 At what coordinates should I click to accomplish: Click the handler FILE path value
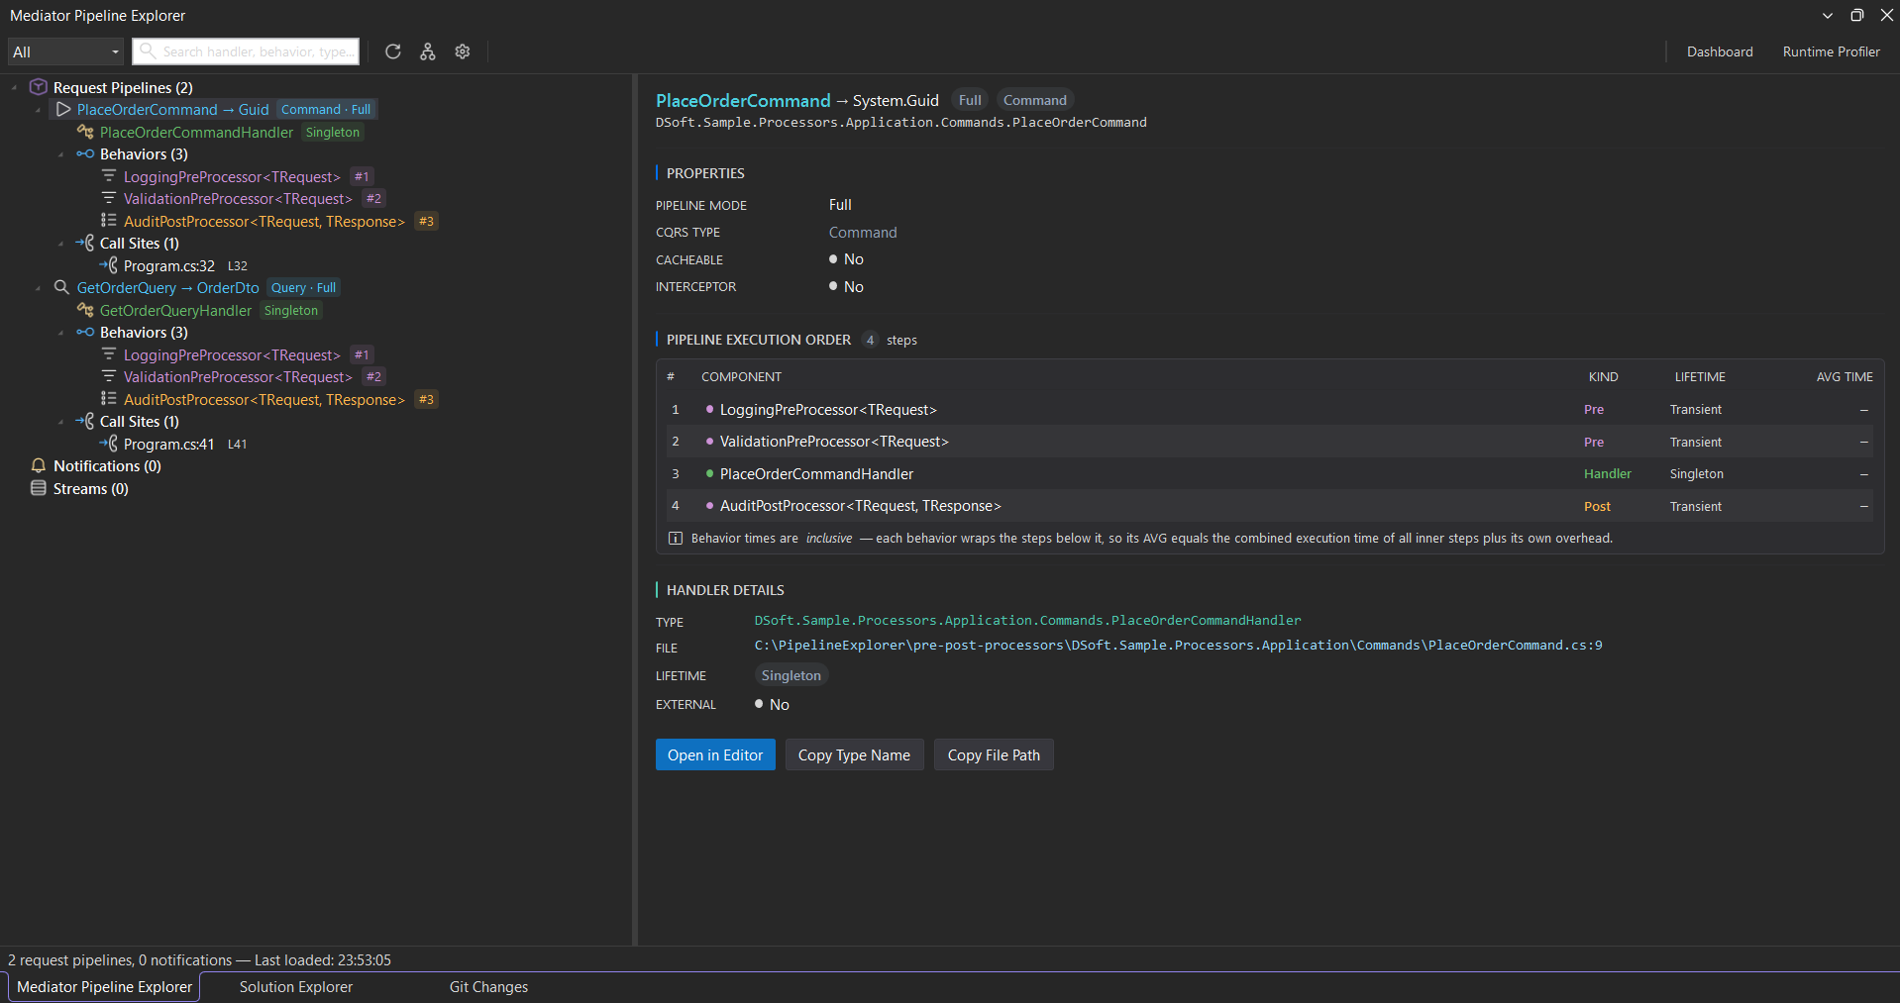pos(1178,645)
